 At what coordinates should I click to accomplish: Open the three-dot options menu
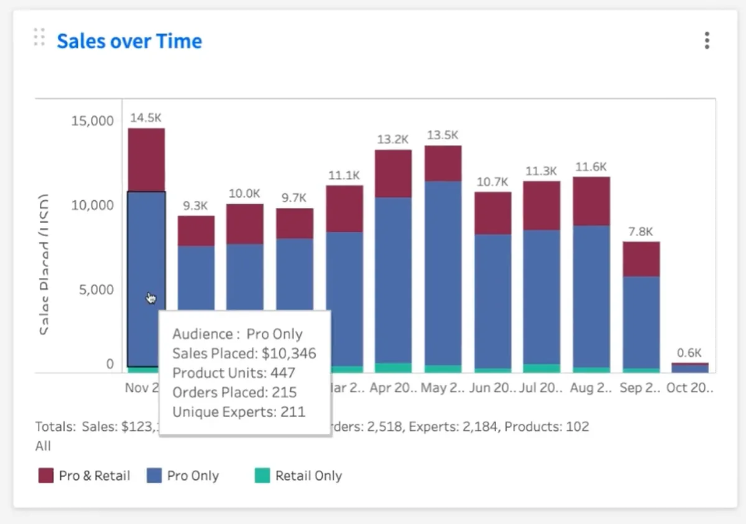pos(707,41)
